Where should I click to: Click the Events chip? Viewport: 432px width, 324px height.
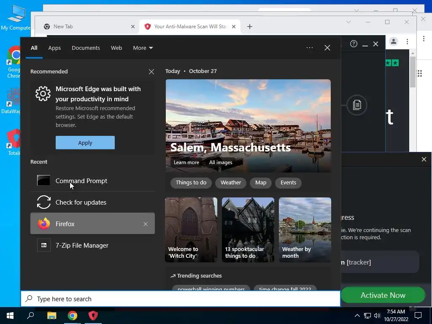288,182
